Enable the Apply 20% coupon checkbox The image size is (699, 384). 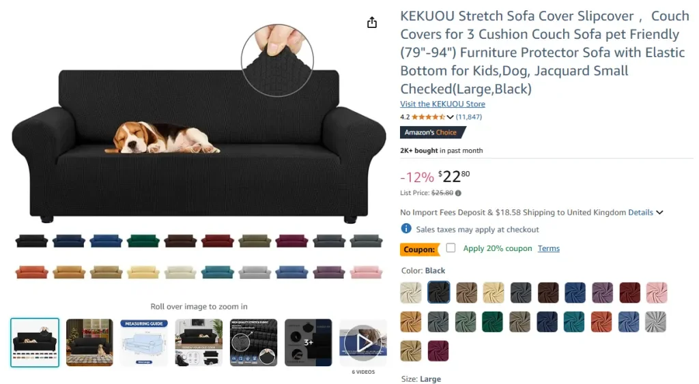pos(451,248)
